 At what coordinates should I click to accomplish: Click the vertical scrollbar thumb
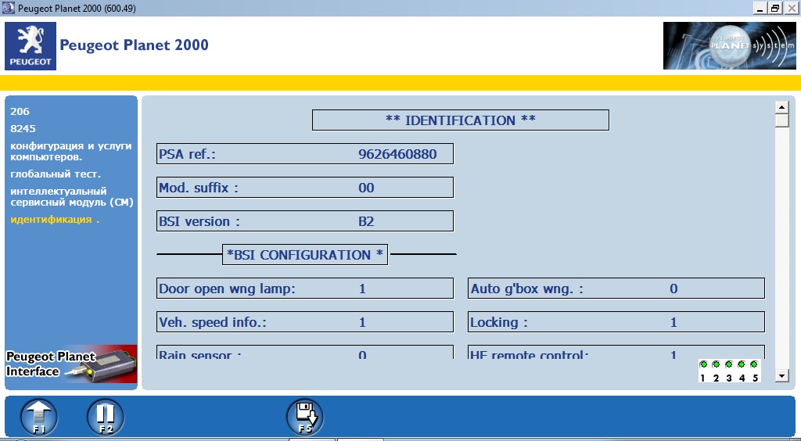coord(782,120)
